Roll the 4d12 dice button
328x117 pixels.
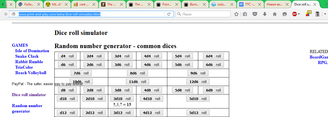[x=152, y=113]
